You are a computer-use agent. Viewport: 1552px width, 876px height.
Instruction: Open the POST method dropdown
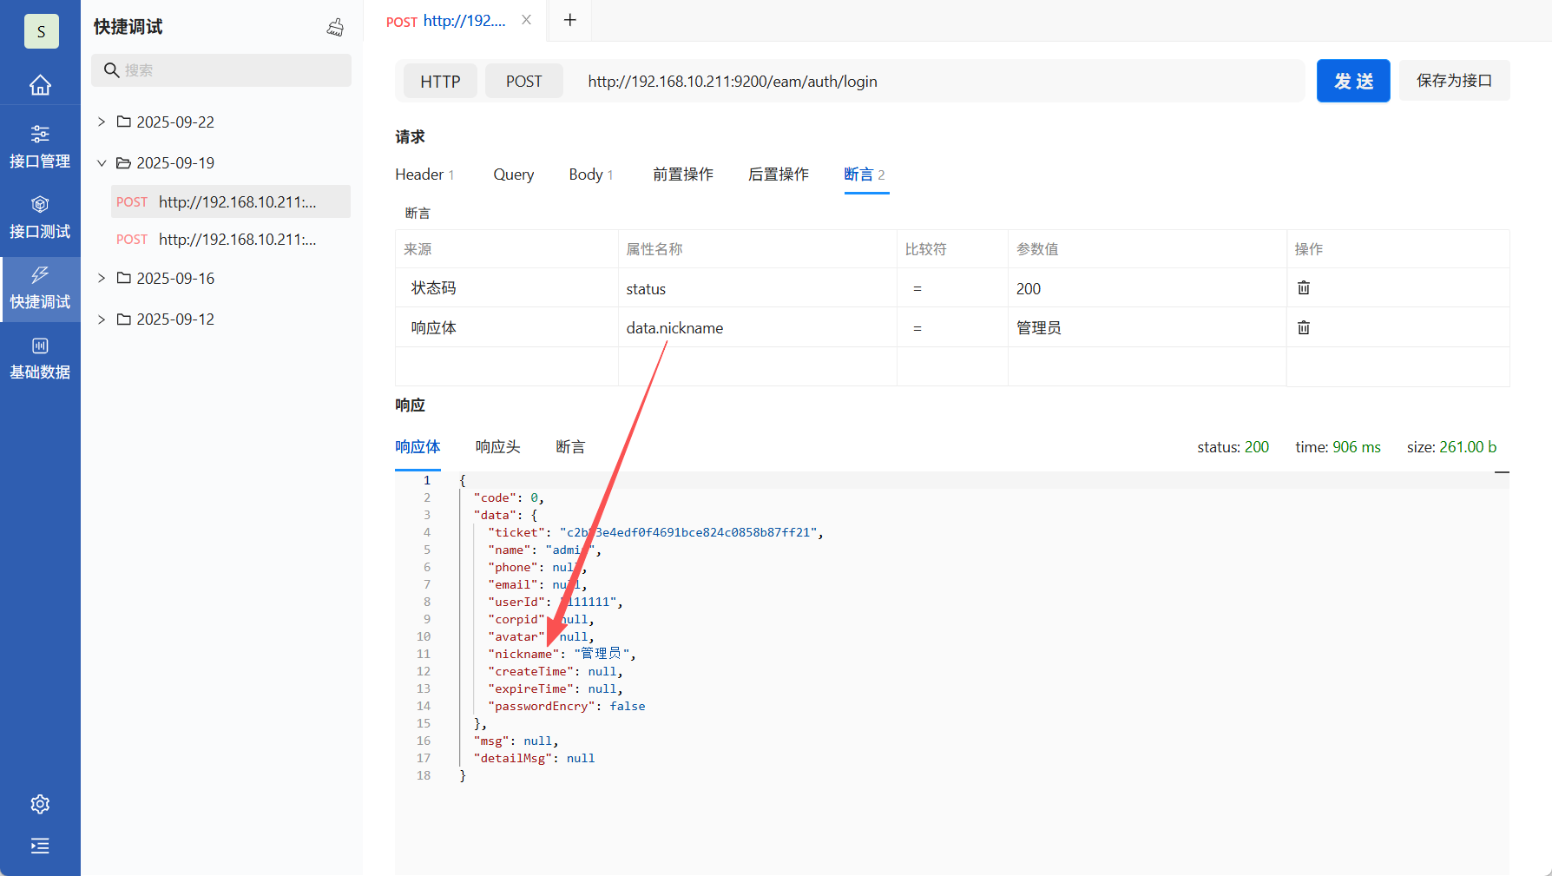523,81
